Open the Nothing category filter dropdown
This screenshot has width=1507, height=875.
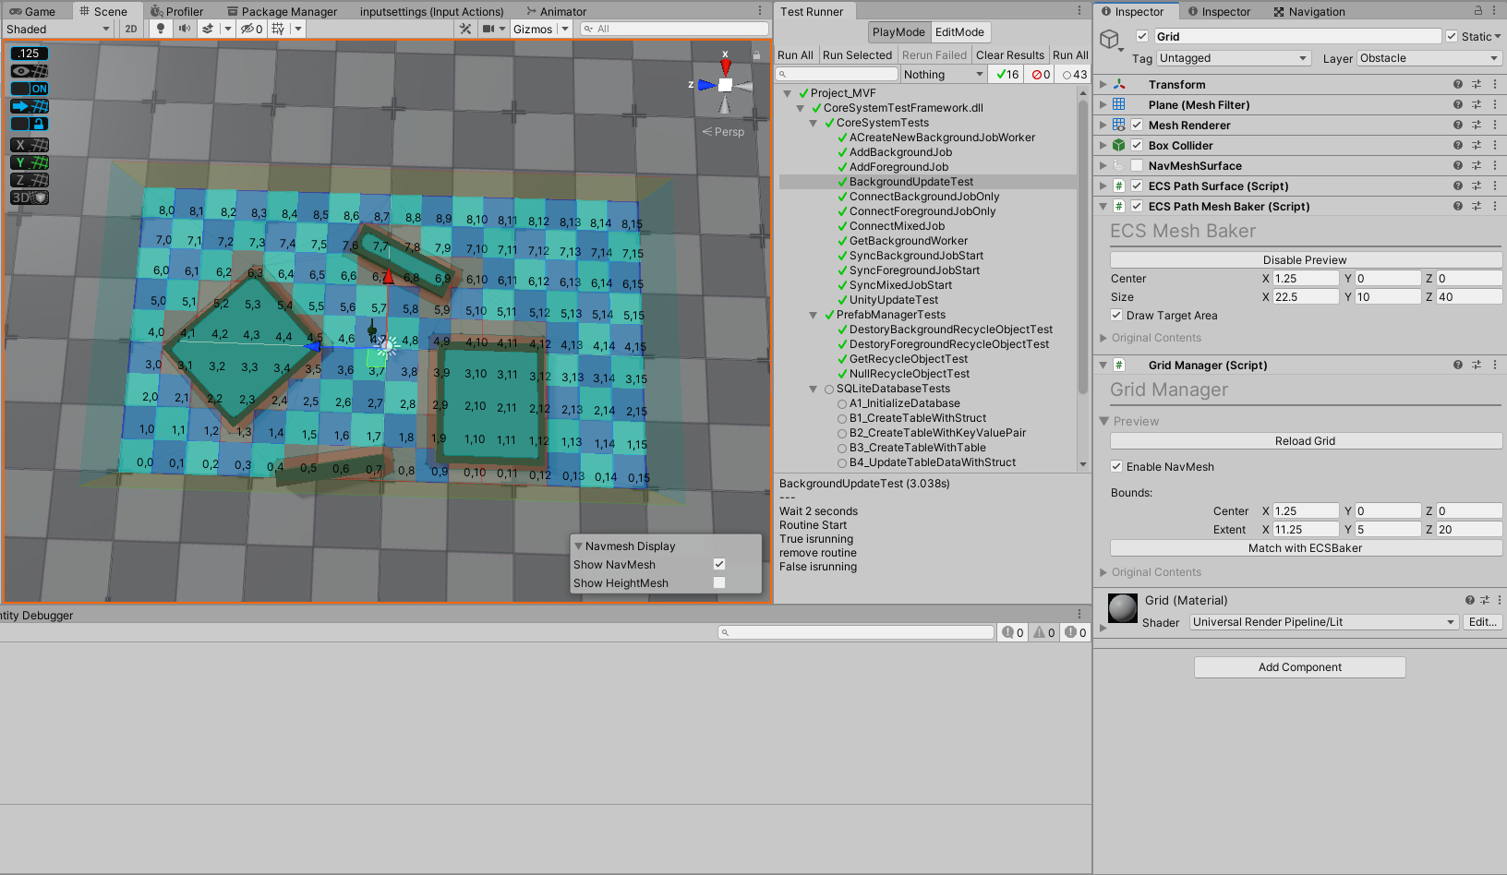944,74
